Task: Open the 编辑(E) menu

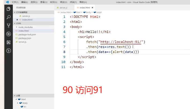Action: pyautogui.click(x=24, y=2)
